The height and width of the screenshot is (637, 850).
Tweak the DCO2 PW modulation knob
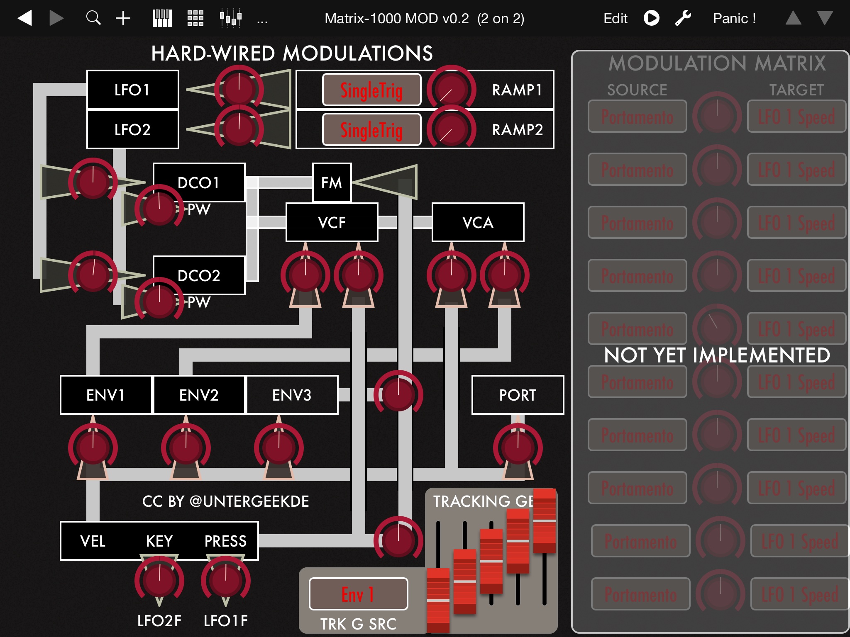point(159,301)
